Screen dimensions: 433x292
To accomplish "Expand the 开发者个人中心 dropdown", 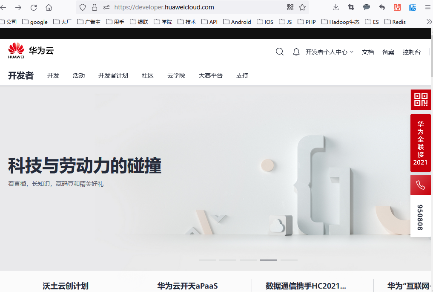I will [x=329, y=52].
